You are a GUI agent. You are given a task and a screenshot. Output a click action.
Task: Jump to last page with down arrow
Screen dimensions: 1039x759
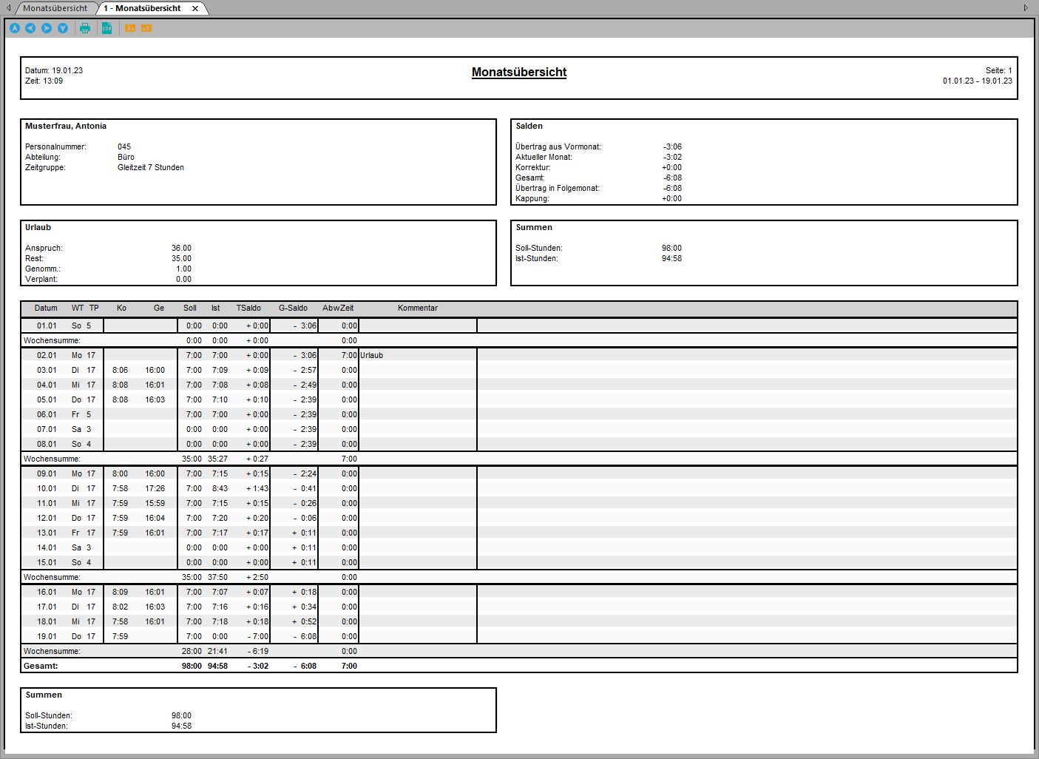(x=63, y=28)
